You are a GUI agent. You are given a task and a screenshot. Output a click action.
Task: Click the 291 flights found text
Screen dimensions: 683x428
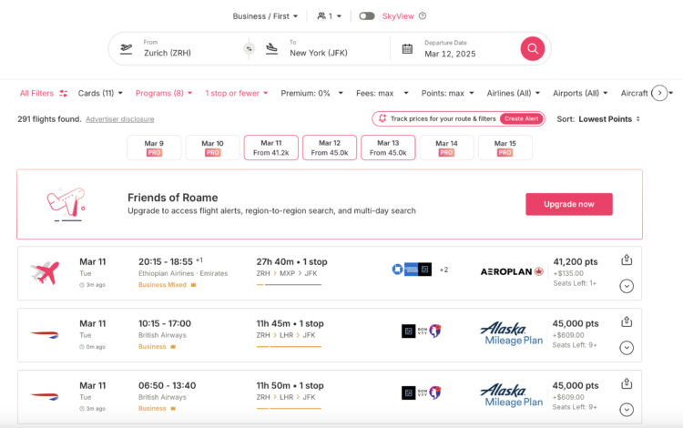pos(49,119)
